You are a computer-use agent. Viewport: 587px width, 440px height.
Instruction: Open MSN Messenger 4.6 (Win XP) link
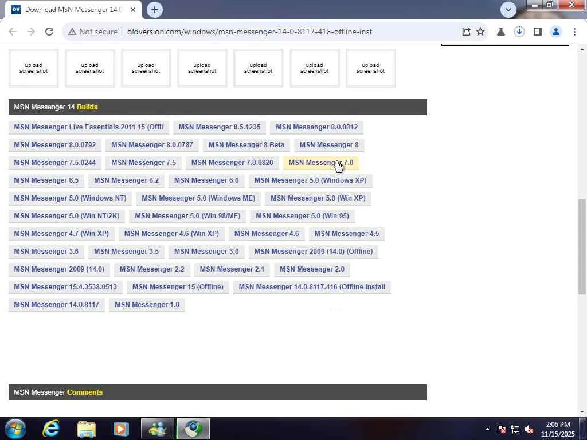pos(171,234)
